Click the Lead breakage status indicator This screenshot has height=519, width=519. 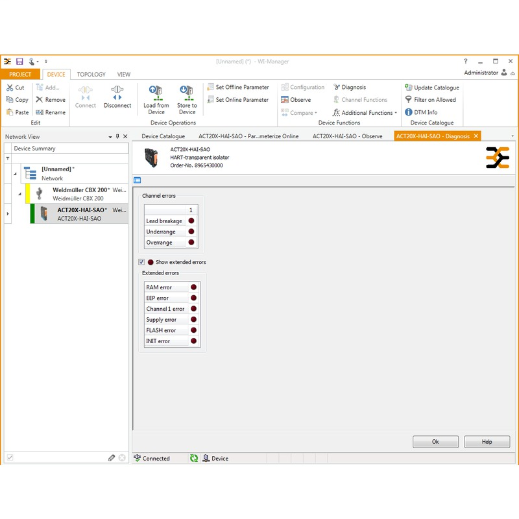click(191, 221)
